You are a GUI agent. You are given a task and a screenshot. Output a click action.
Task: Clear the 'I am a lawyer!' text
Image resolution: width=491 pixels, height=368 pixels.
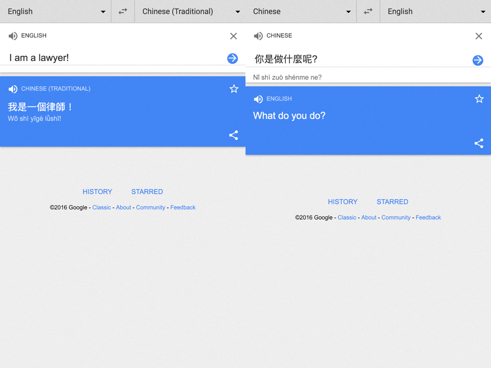coord(233,36)
